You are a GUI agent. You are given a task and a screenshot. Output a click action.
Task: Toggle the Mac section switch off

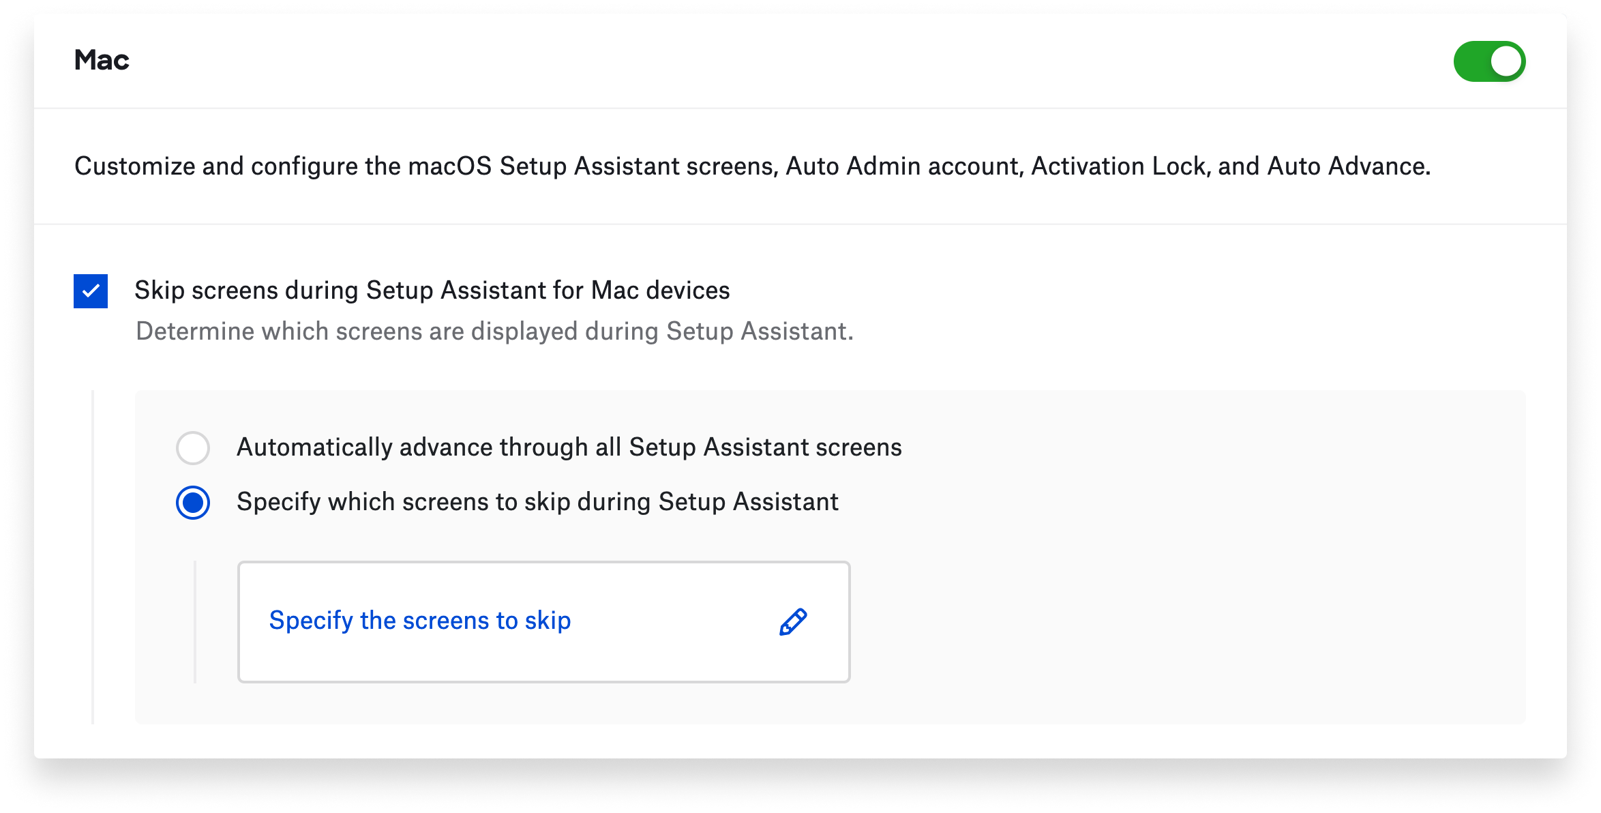[1489, 61]
